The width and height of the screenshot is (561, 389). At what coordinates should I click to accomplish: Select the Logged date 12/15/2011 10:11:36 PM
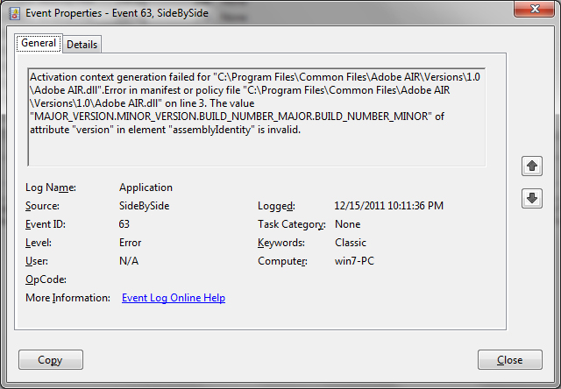click(389, 206)
